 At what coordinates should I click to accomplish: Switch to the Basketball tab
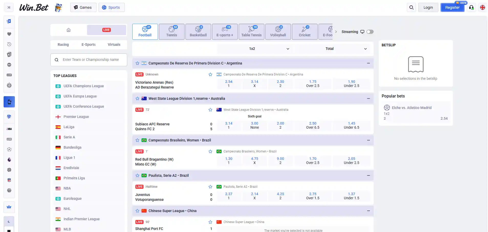[x=198, y=32]
